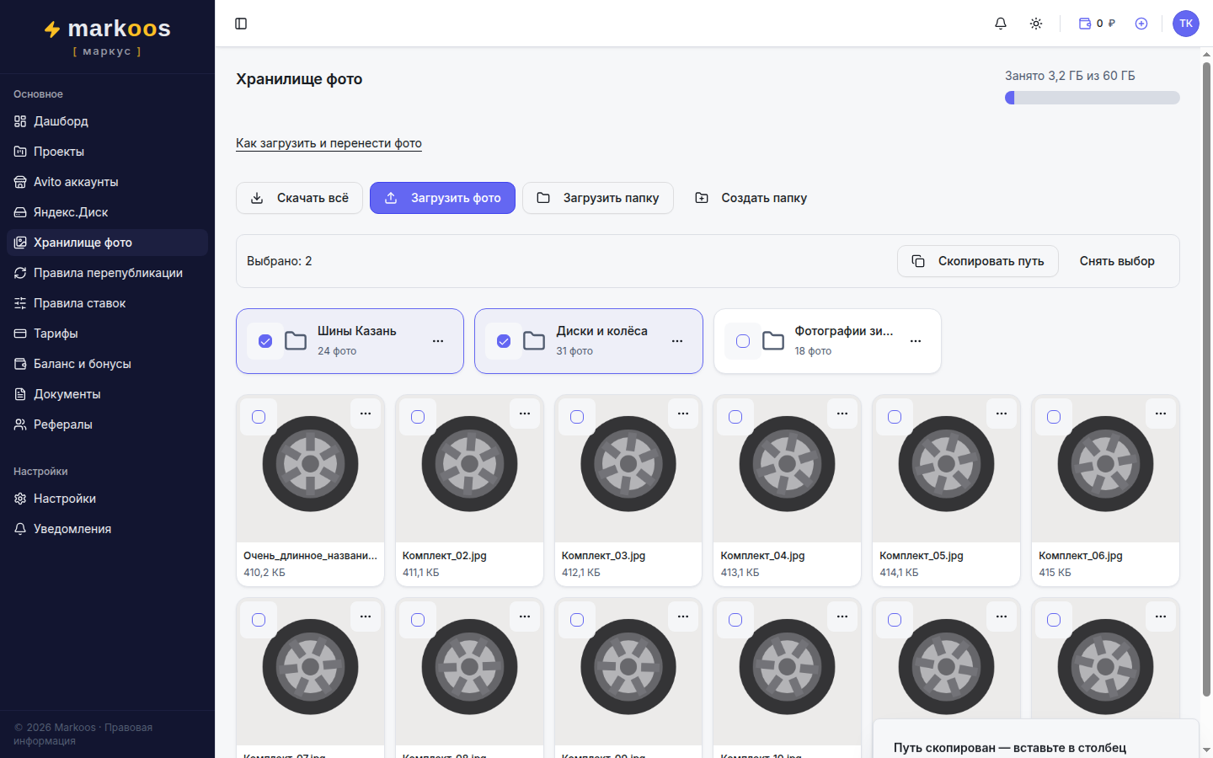Click the Создать папку button
This screenshot has height=758, width=1213.
[751, 198]
